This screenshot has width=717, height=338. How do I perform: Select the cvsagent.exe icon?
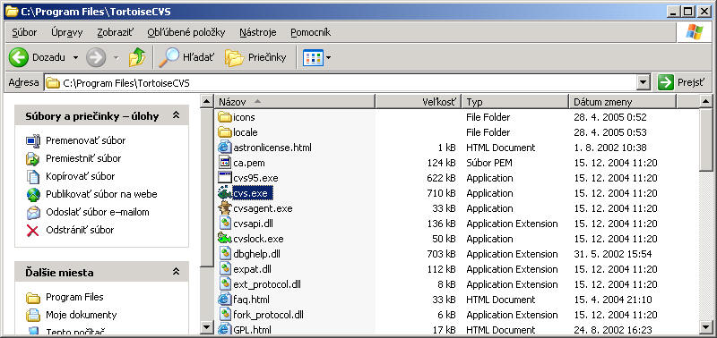pyautogui.click(x=225, y=208)
